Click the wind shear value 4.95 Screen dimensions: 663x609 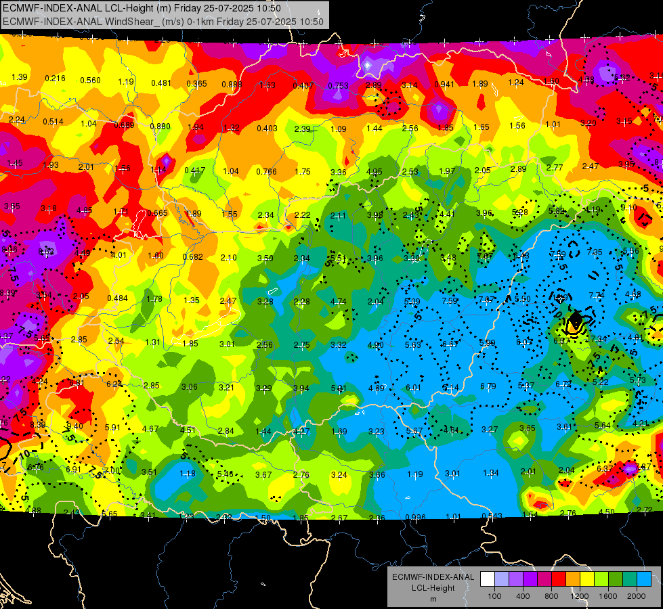tap(375, 172)
